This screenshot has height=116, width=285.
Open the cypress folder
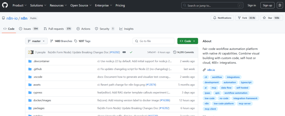coord(38,92)
